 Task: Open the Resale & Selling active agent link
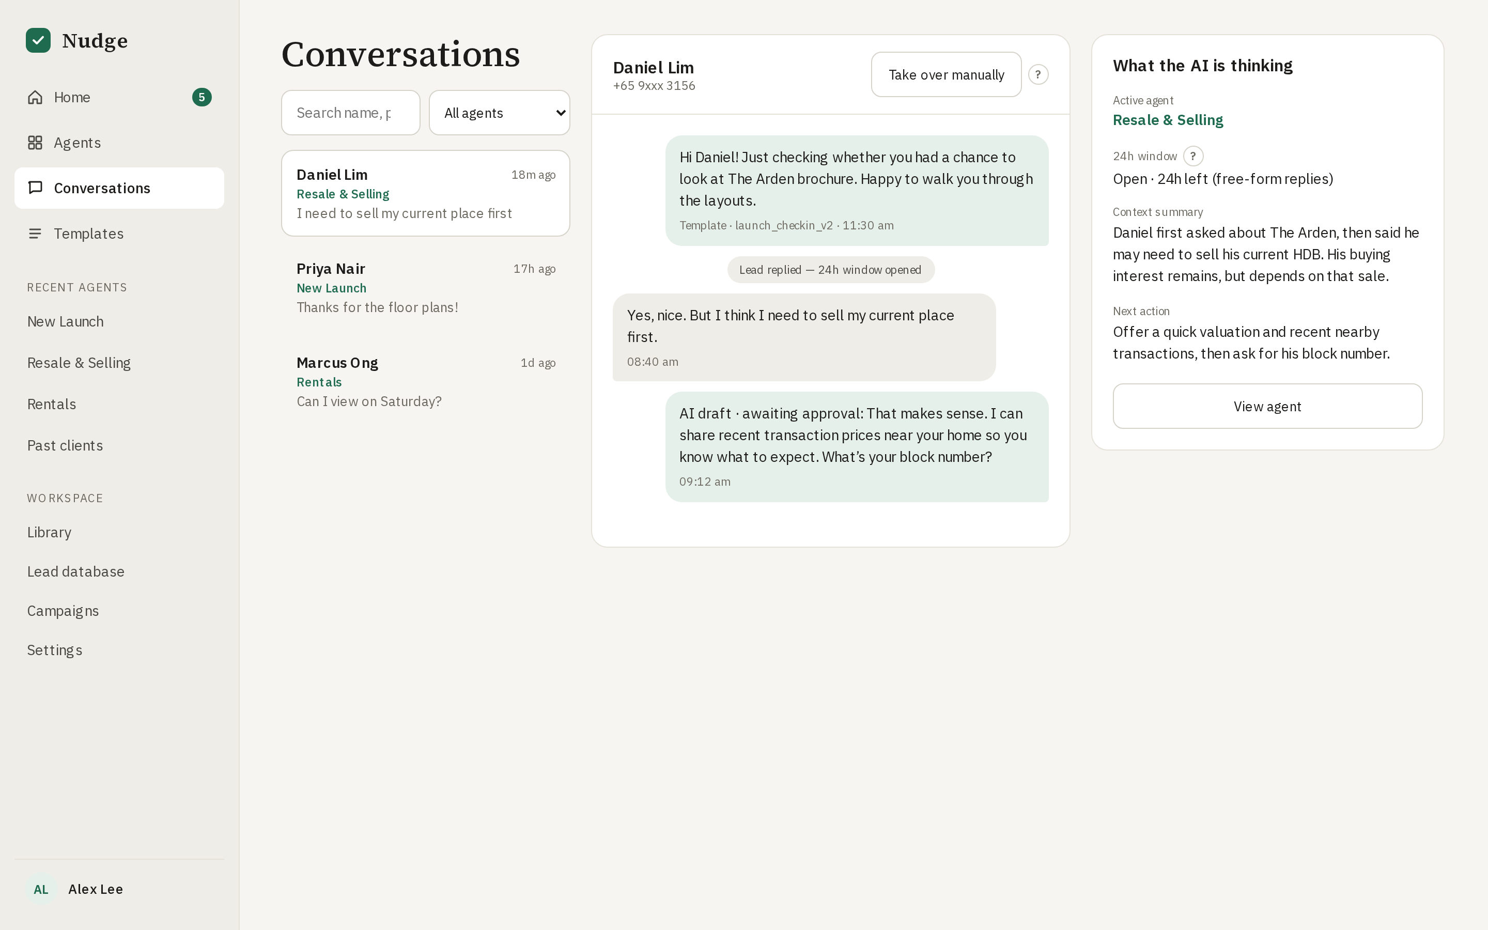(x=1168, y=120)
